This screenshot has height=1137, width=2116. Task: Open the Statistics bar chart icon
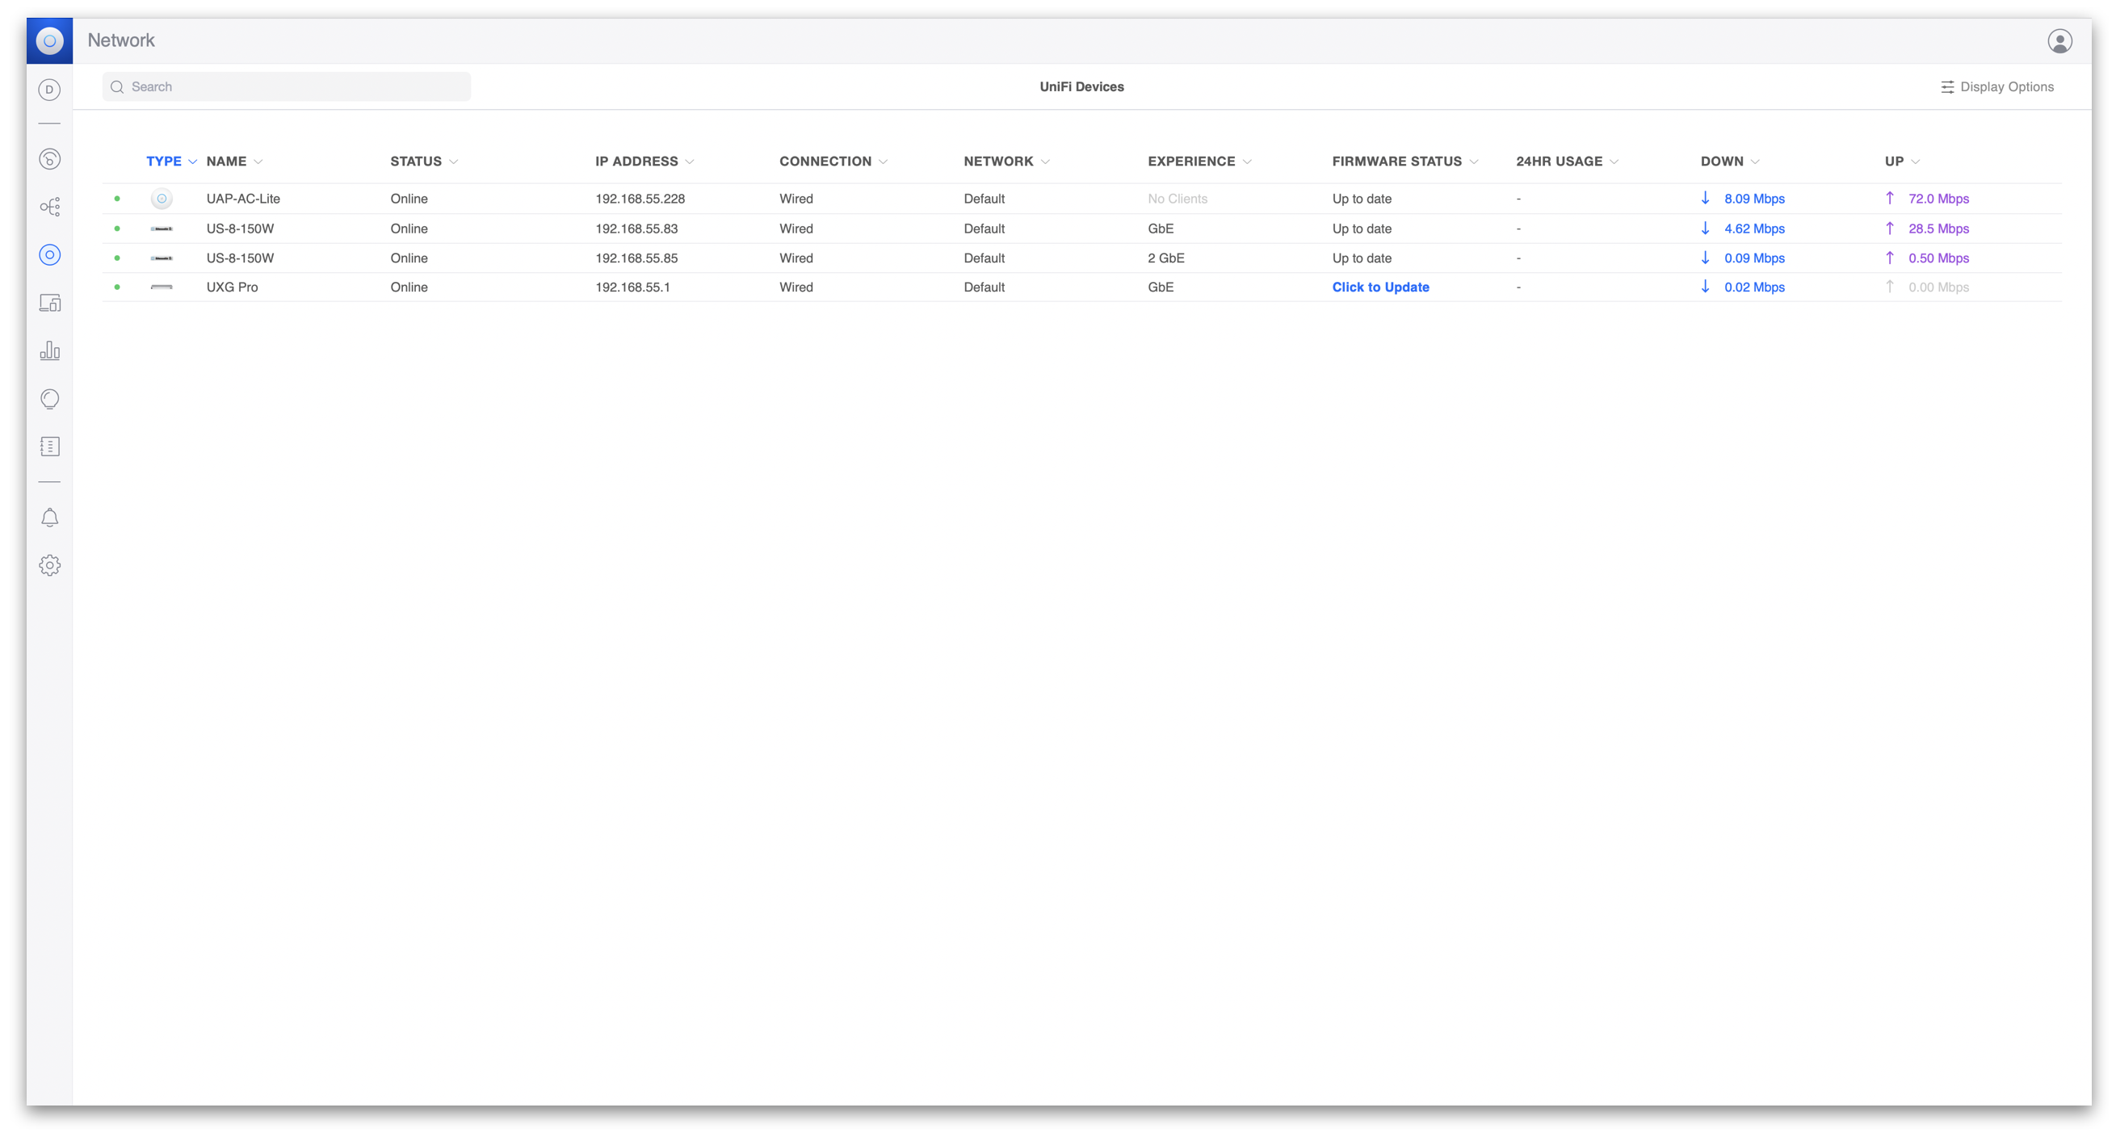[49, 350]
